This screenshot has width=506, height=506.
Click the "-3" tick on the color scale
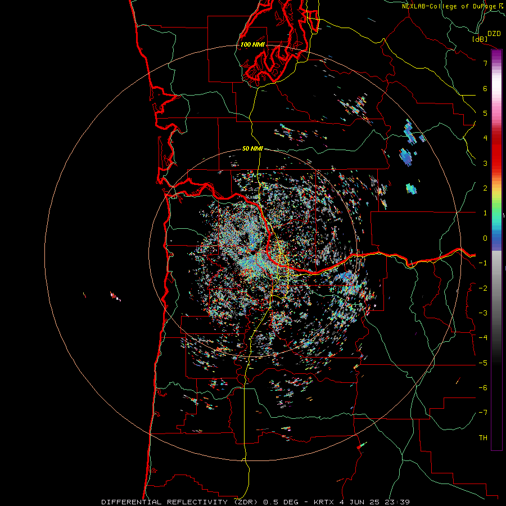click(483, 313)
